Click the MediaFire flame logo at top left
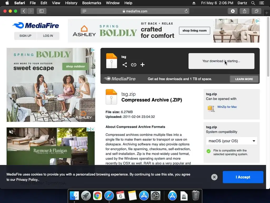The image size is (270, 203). 36,26
